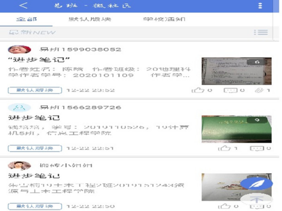Open comments on the 易班1566289726 post
282x211 pixels.
(257, 148)
